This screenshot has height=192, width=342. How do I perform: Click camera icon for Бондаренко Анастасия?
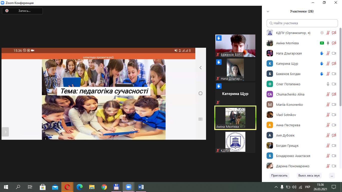tap(334, 156)
